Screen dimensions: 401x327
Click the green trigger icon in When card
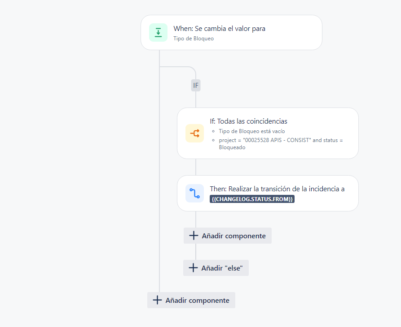159,32
